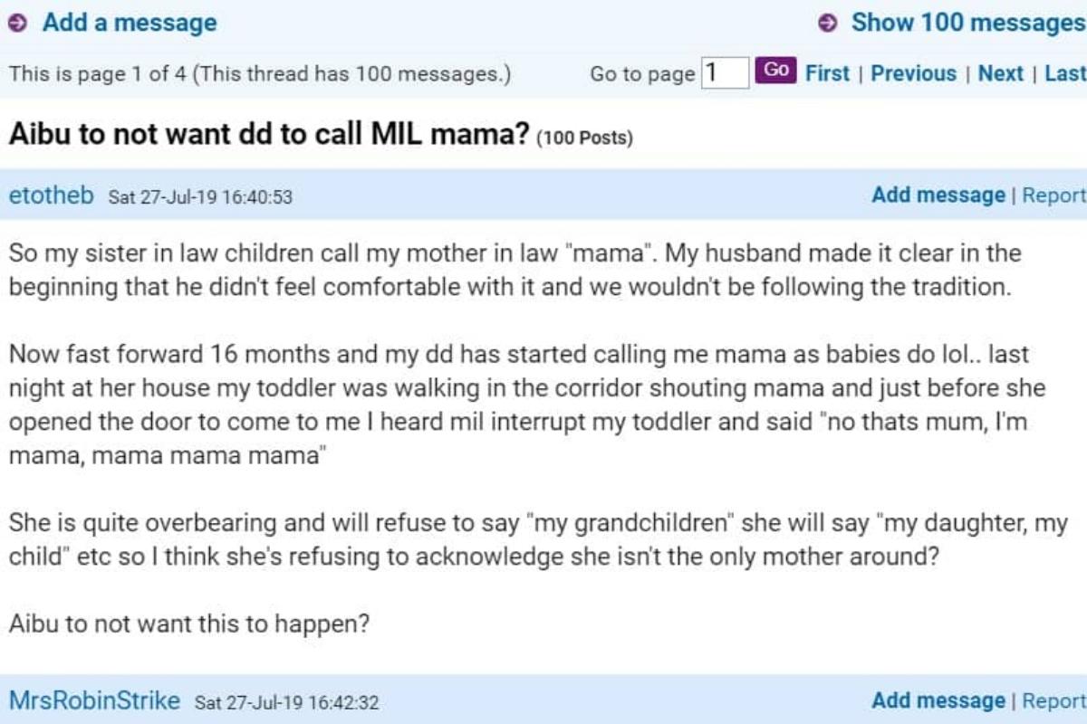Click the 16:40:53 timestamp on first post
1087x724 pixels.
(200, 196)
